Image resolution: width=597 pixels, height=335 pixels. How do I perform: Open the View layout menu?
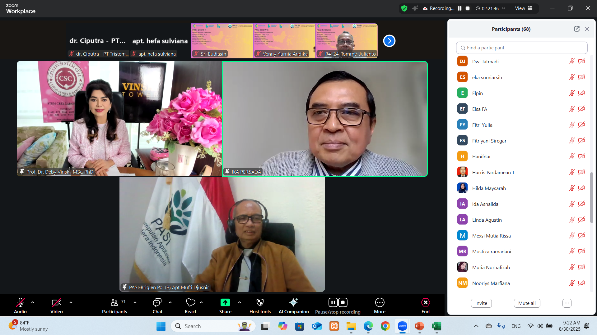(524, 8)
